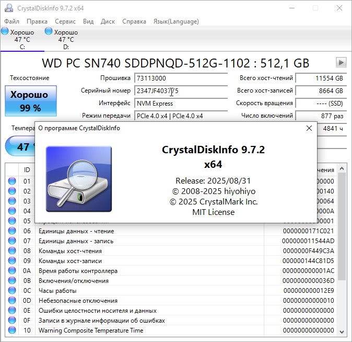Select row Ошибки целостности носителя и данных
352x342 pixels.
coord(171,311)
